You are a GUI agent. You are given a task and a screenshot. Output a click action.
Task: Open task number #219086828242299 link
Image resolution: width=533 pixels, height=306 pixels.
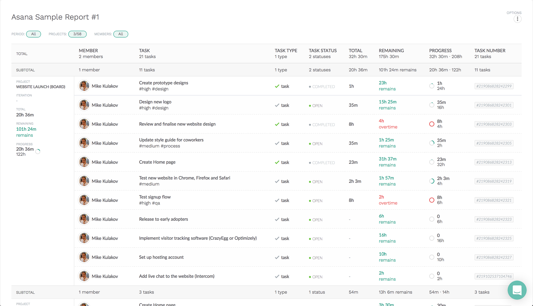(494, 86)
